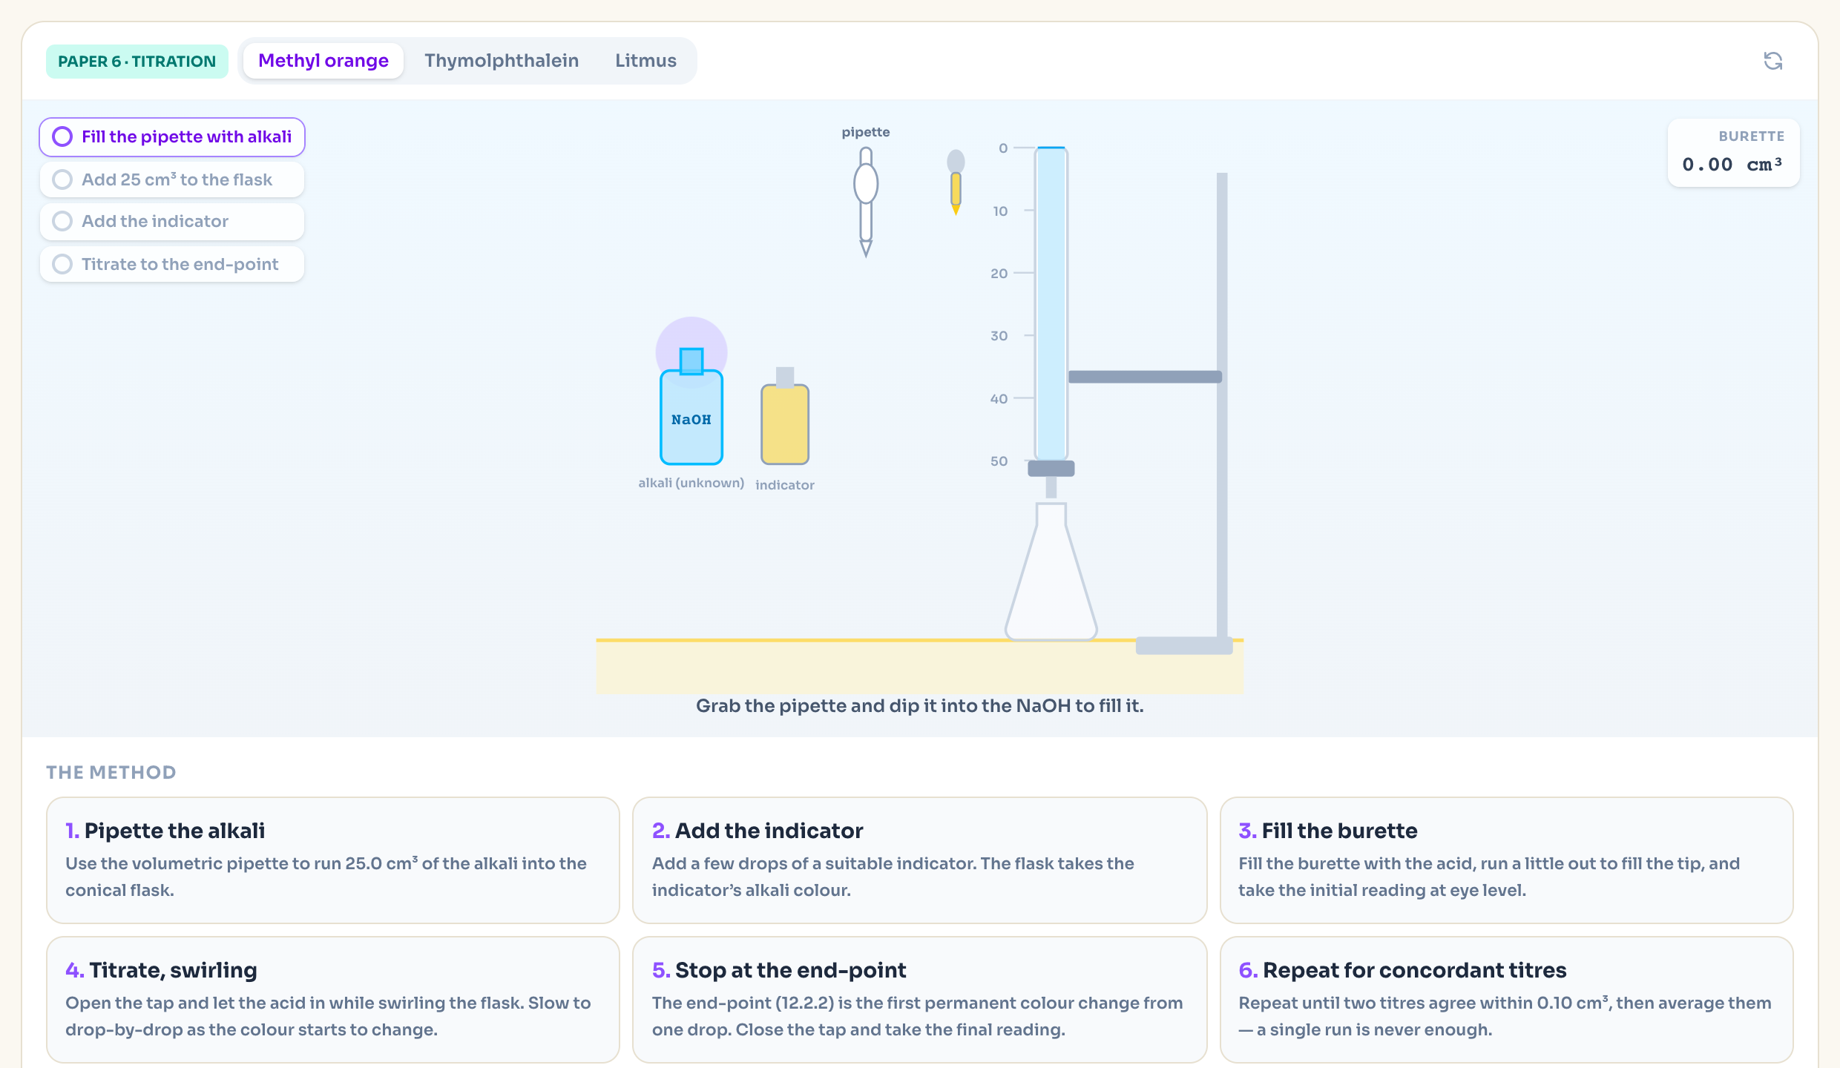
Task: Switch to the Thymolphthalein tab
Action: 502,61
